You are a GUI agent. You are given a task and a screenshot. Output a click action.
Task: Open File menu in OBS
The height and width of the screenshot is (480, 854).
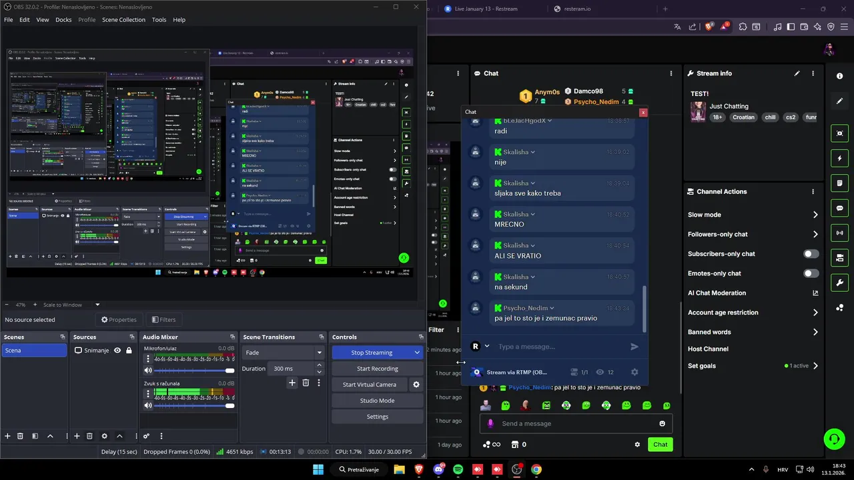coord(9,20)
